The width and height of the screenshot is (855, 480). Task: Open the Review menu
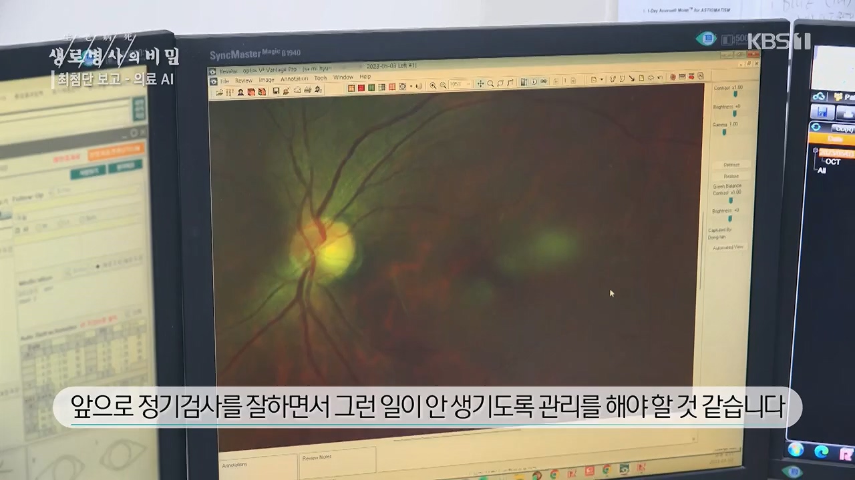point(244,81)
